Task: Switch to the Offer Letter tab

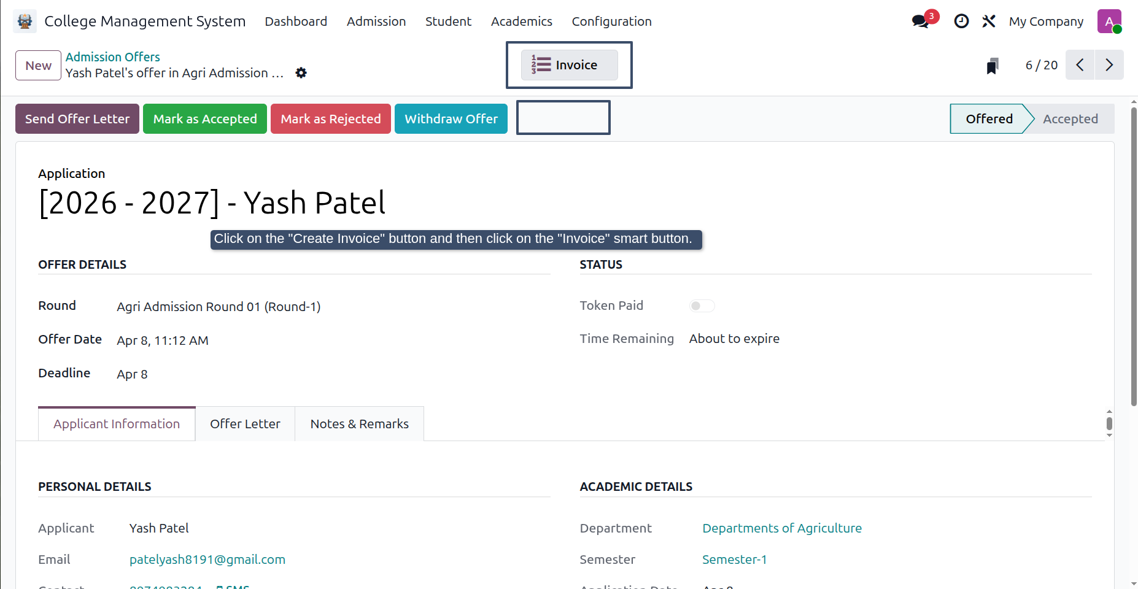Action: (245, 424)
